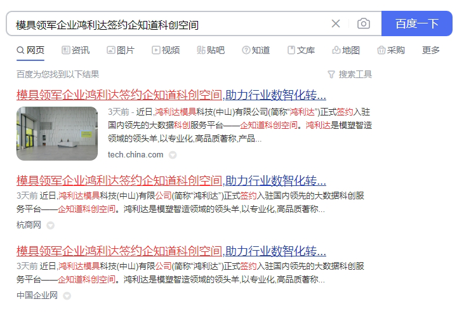
Task: Expand the dropdown arrow next to 杭商网
Action: pyautogui.click(x=51, y=225)
